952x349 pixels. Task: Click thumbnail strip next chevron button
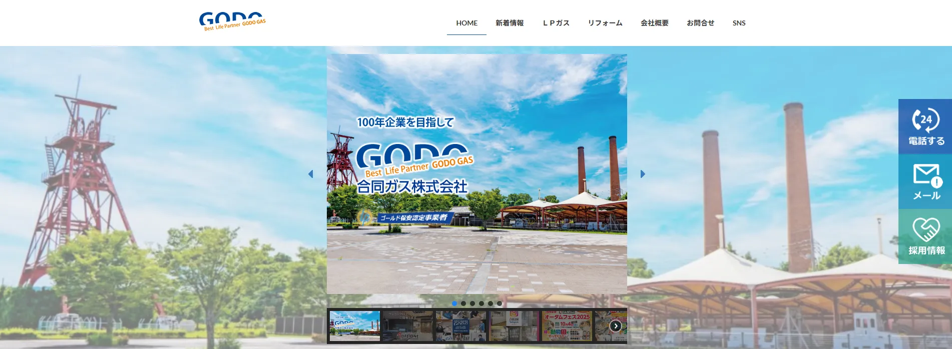[x=616, y=326]
